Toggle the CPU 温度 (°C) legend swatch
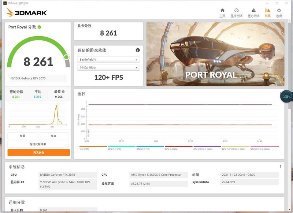293x213 pixels. coord(122,146)
